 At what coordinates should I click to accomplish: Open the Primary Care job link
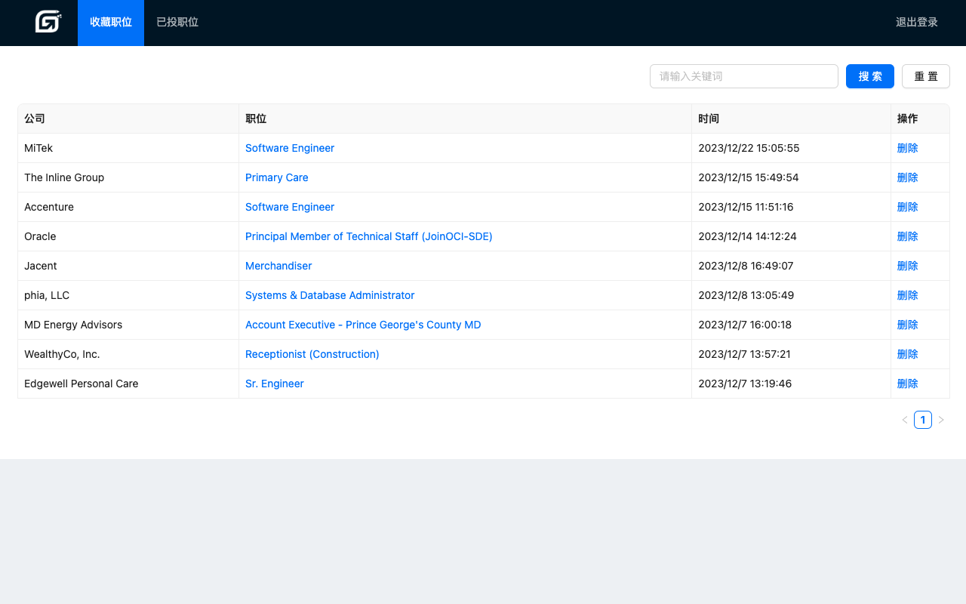[x=277, y=177]
